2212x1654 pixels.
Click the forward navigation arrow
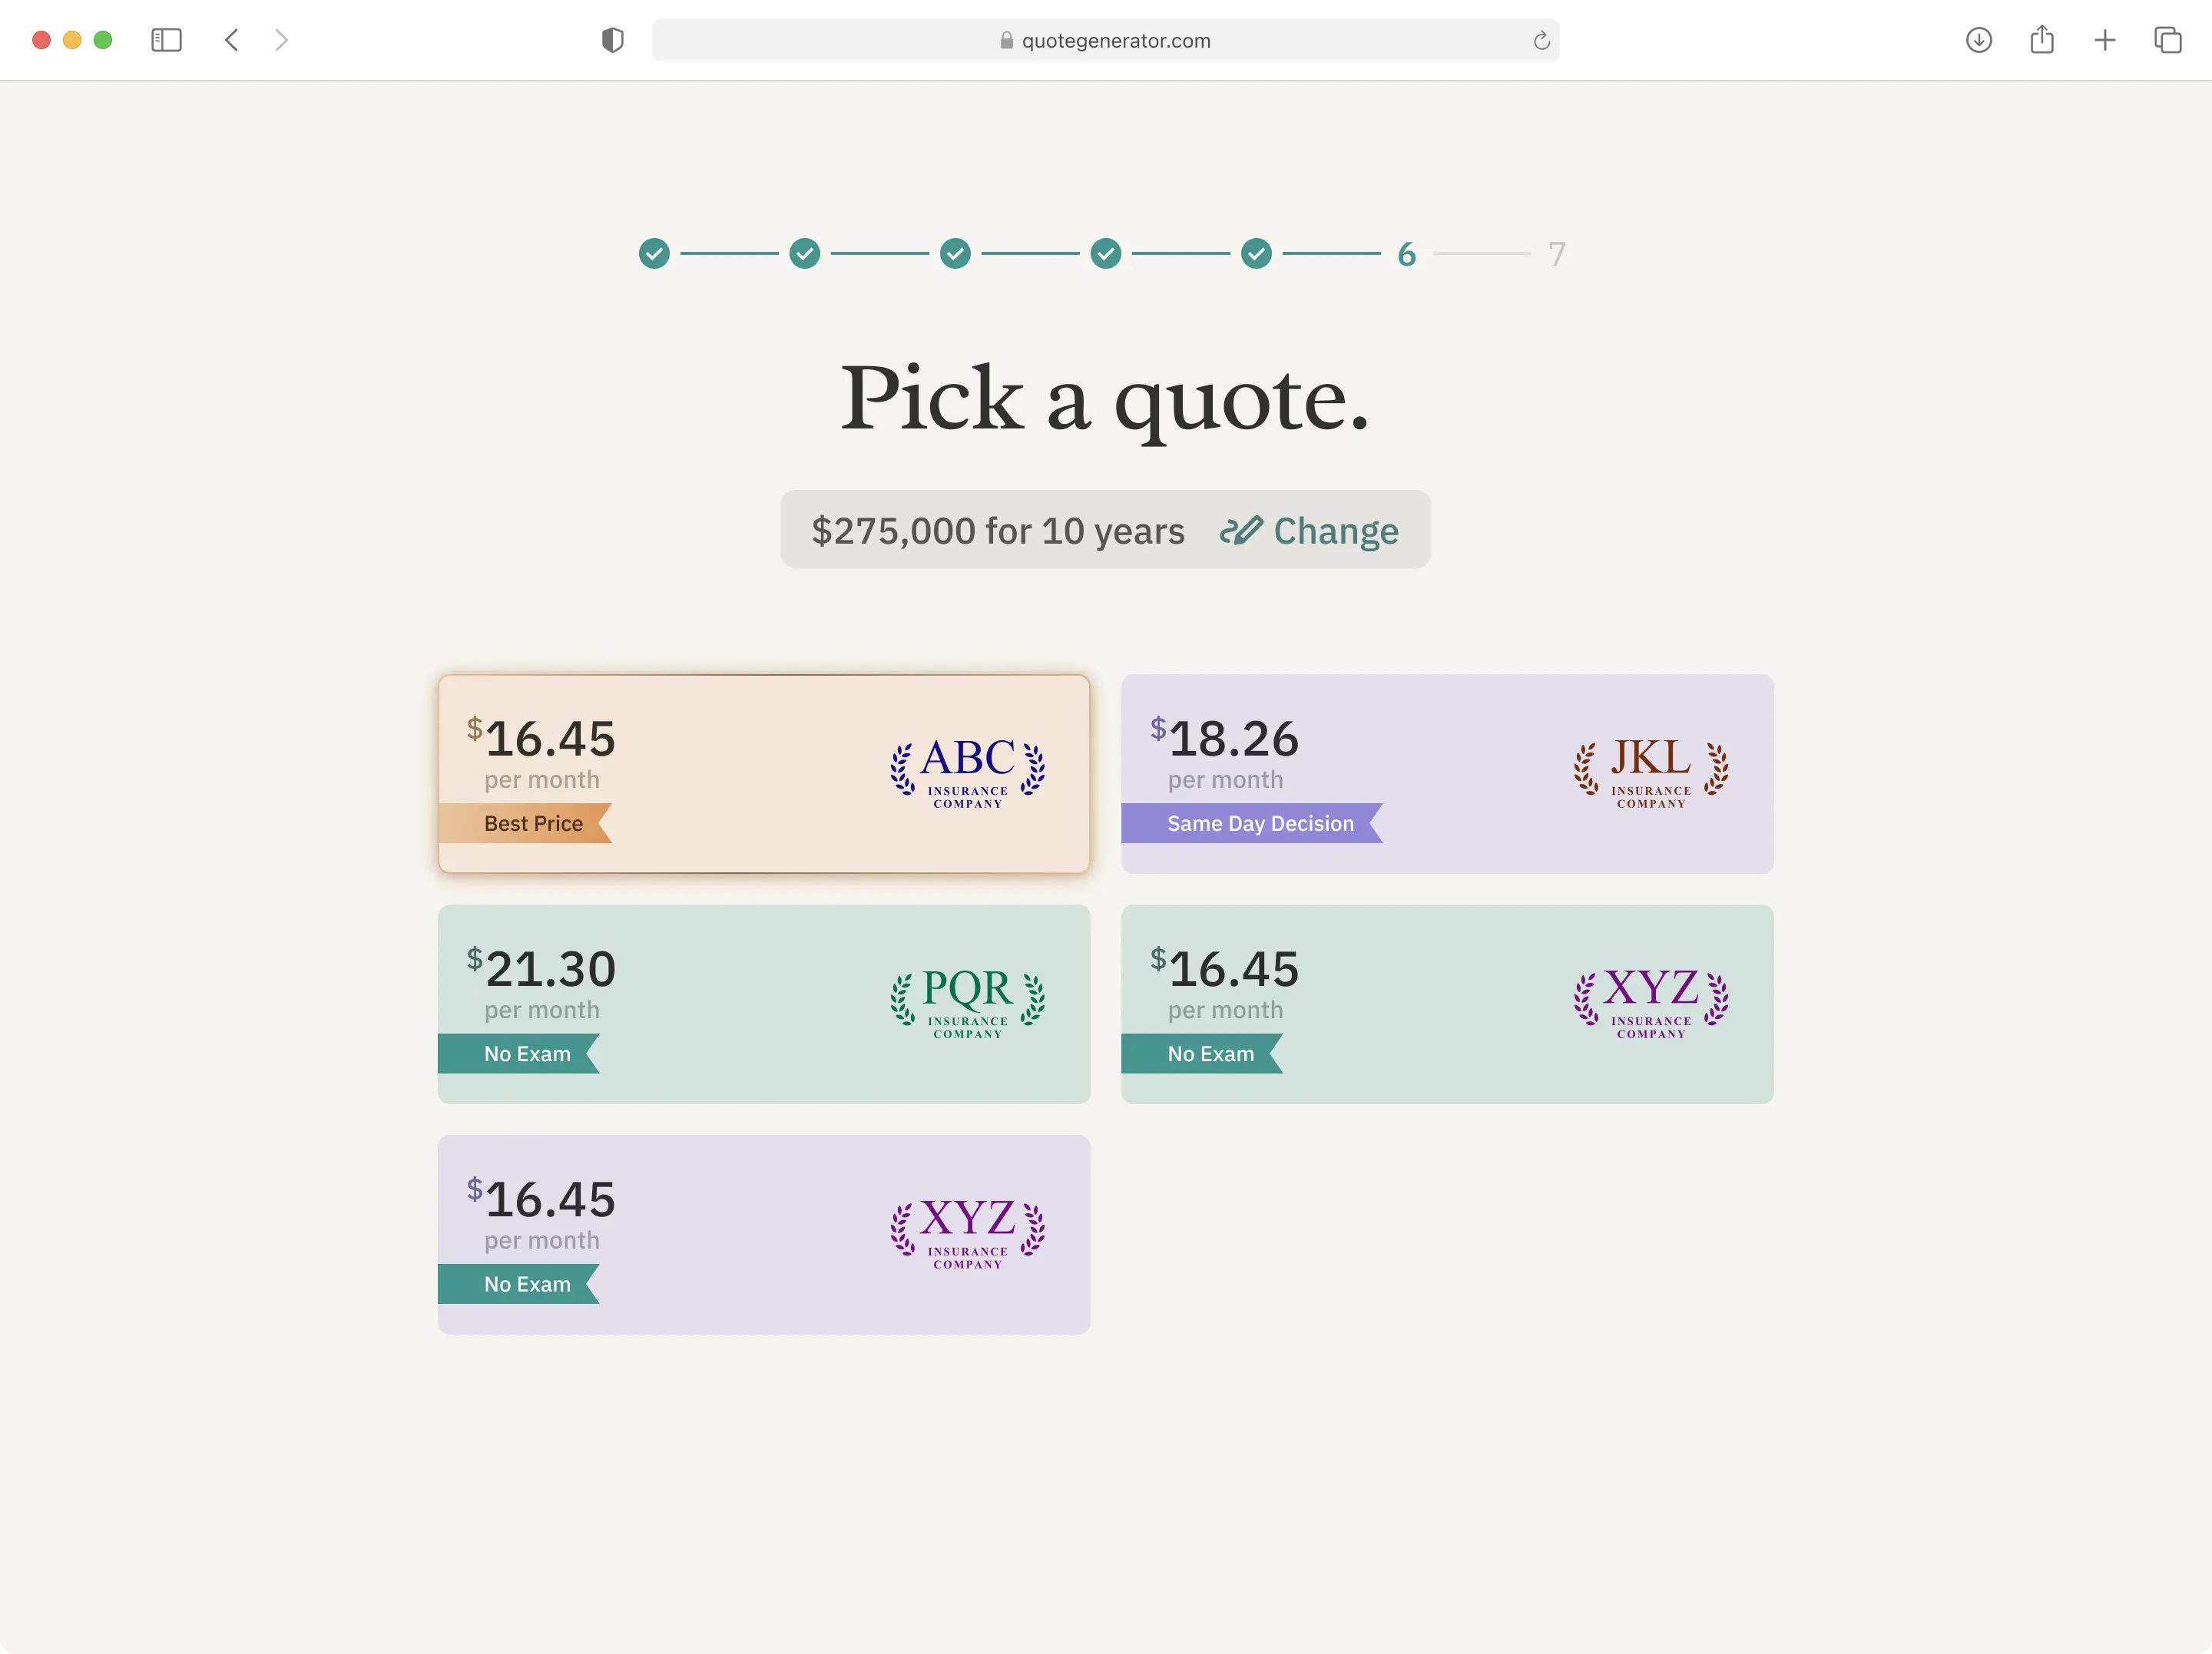281,40
